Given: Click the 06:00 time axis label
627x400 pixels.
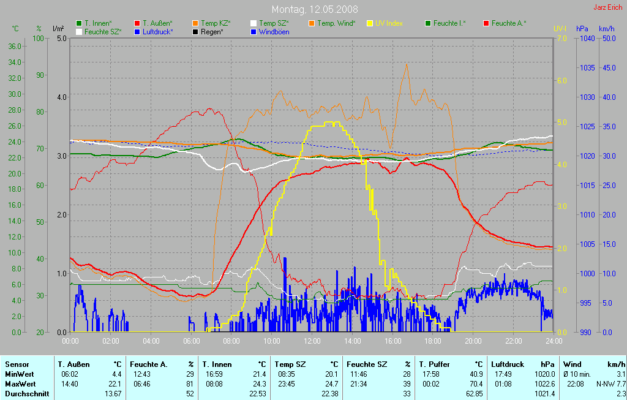Looking at the screenshot, I should pyautogui.click(x=192, y=341).
